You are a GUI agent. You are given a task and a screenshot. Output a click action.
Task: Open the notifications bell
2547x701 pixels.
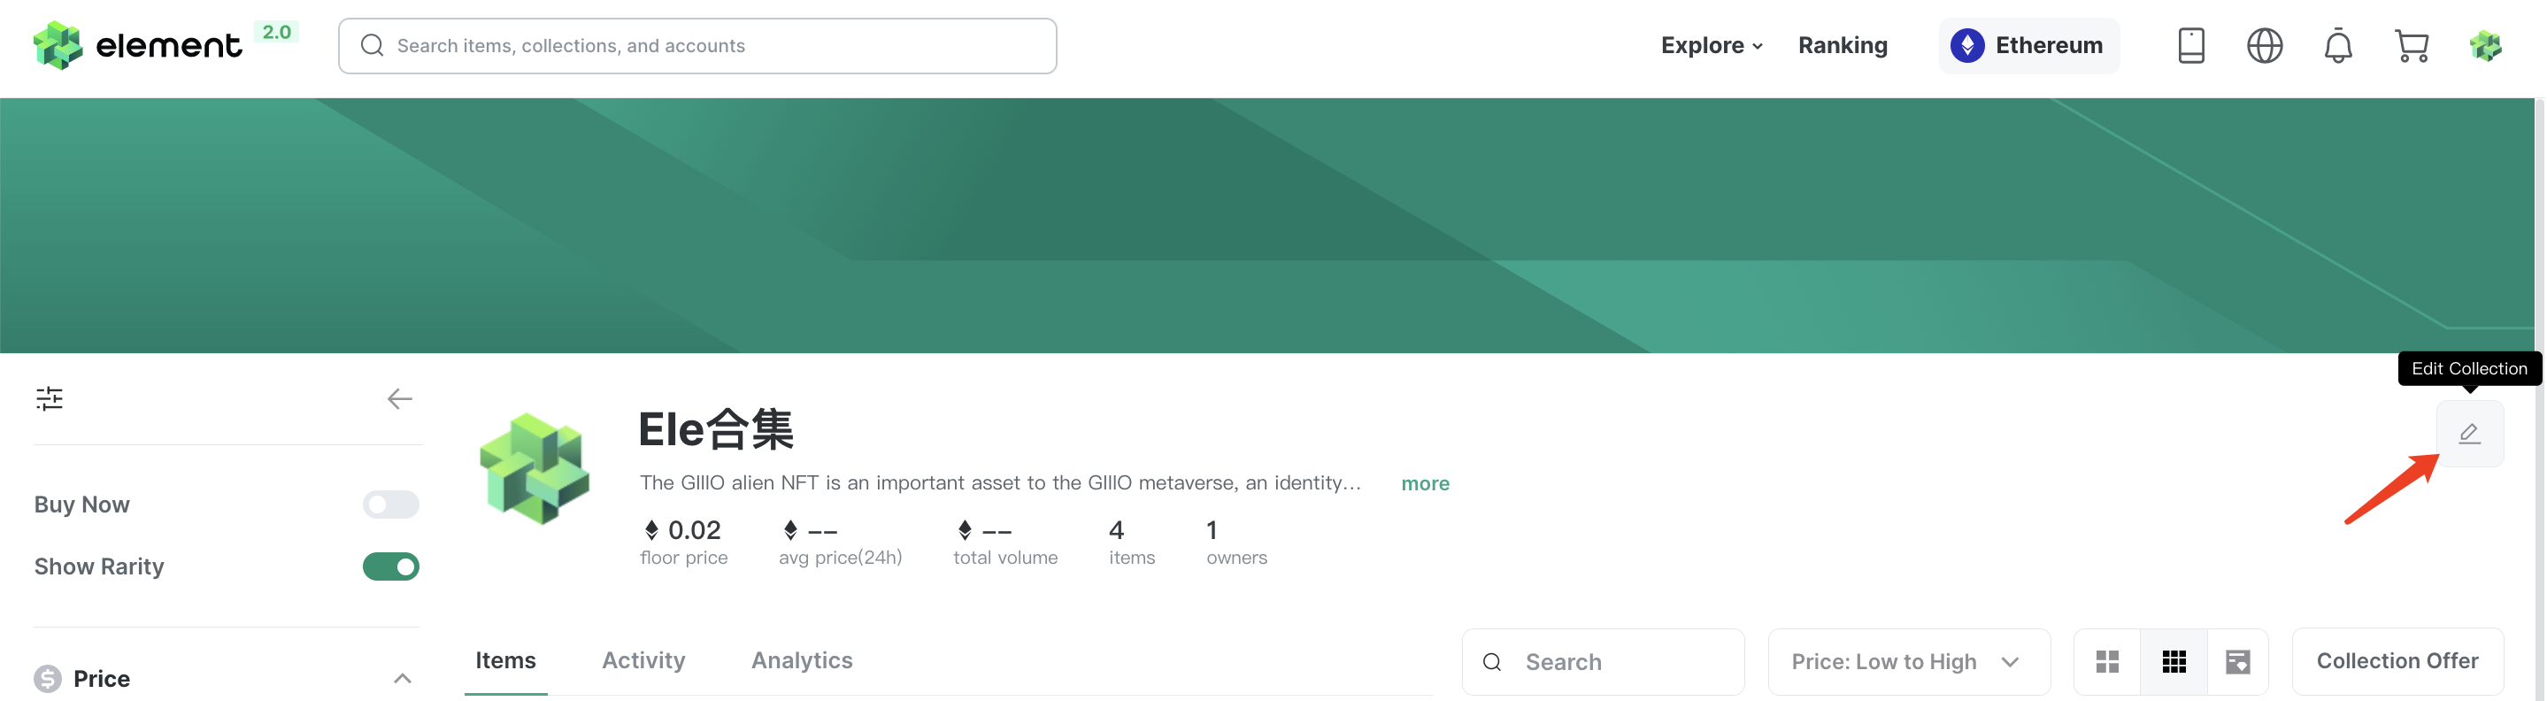[x=2337, y=45]
